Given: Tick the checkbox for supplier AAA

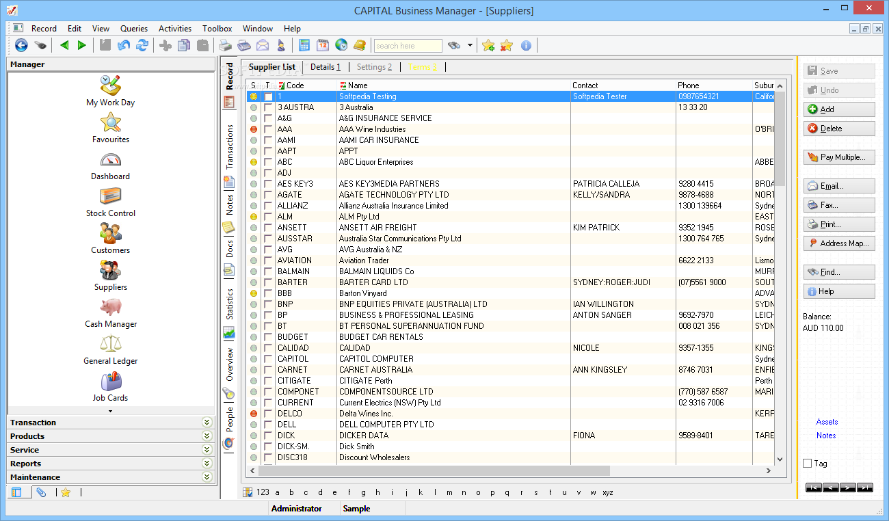Looking at the screenshot, I should [x=267, y=129].
